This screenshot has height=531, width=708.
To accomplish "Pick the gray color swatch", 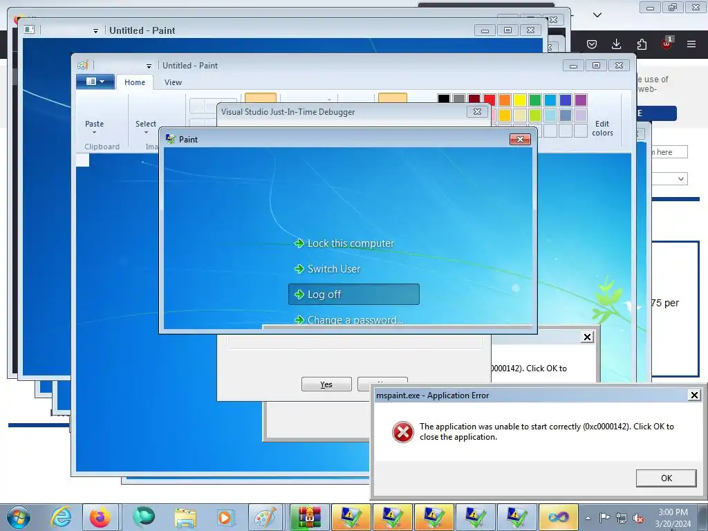I will tap(459, 100).
